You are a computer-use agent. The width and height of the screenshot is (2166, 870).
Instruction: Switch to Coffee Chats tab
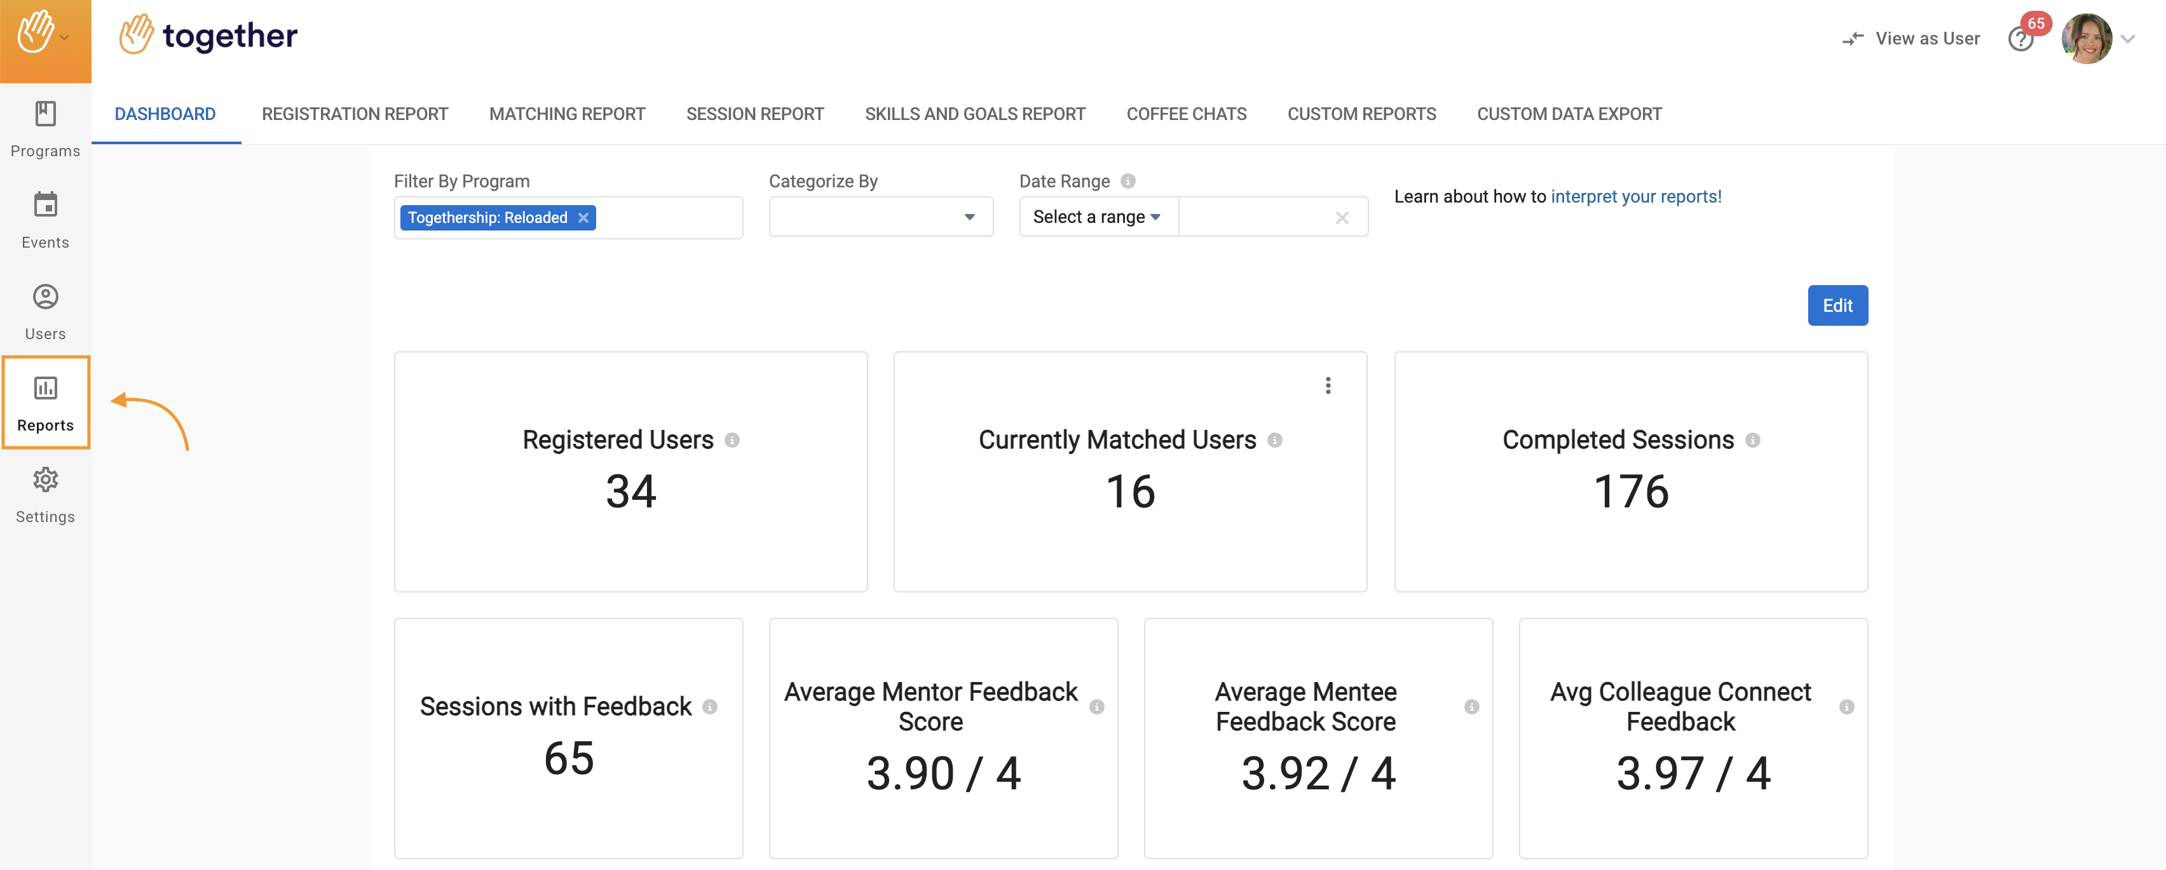(1185, 114)
